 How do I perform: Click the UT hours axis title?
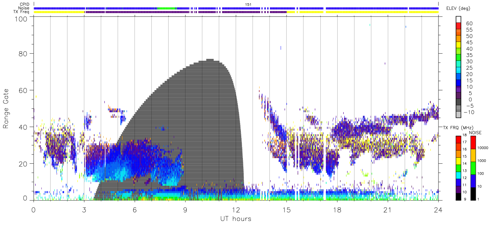click(x=236, y=219)
